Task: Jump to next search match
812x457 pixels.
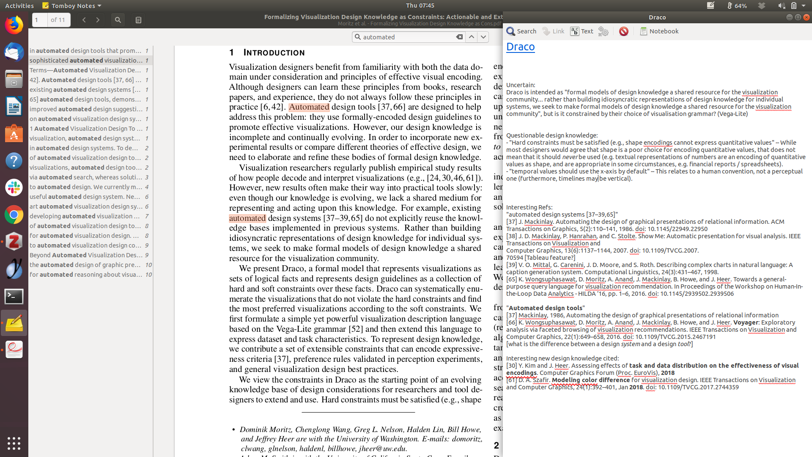Action: [x=483, y=37]
